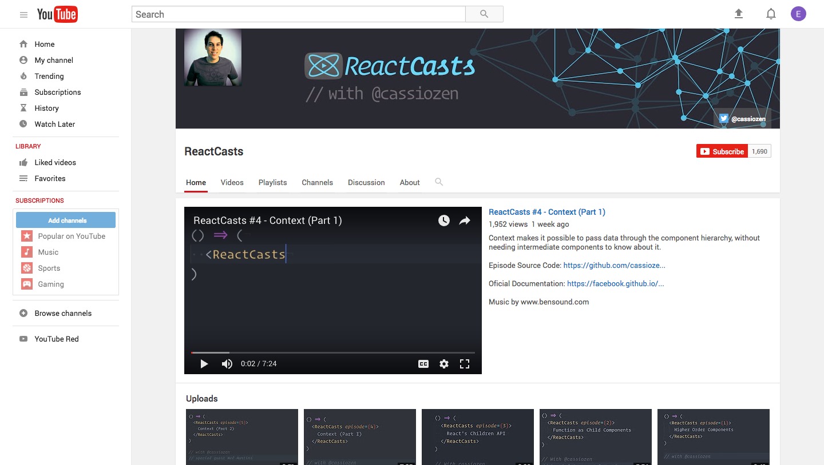The height and width of the screenshot is (465, 824).
Task: Mute the video player volume
Action: click(227, 363)
